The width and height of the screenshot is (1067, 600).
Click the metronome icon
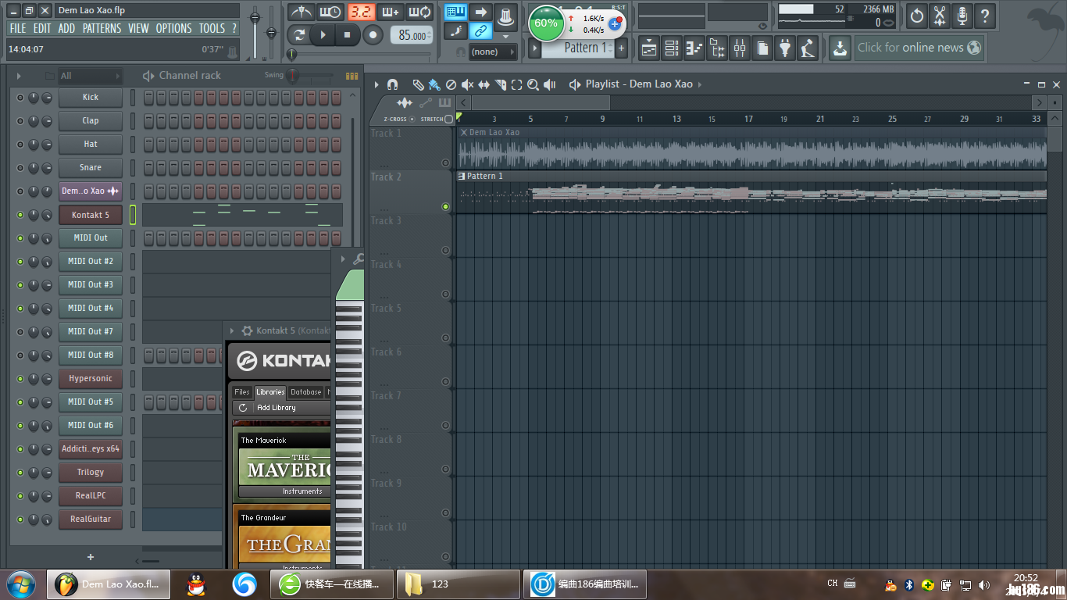301,12
